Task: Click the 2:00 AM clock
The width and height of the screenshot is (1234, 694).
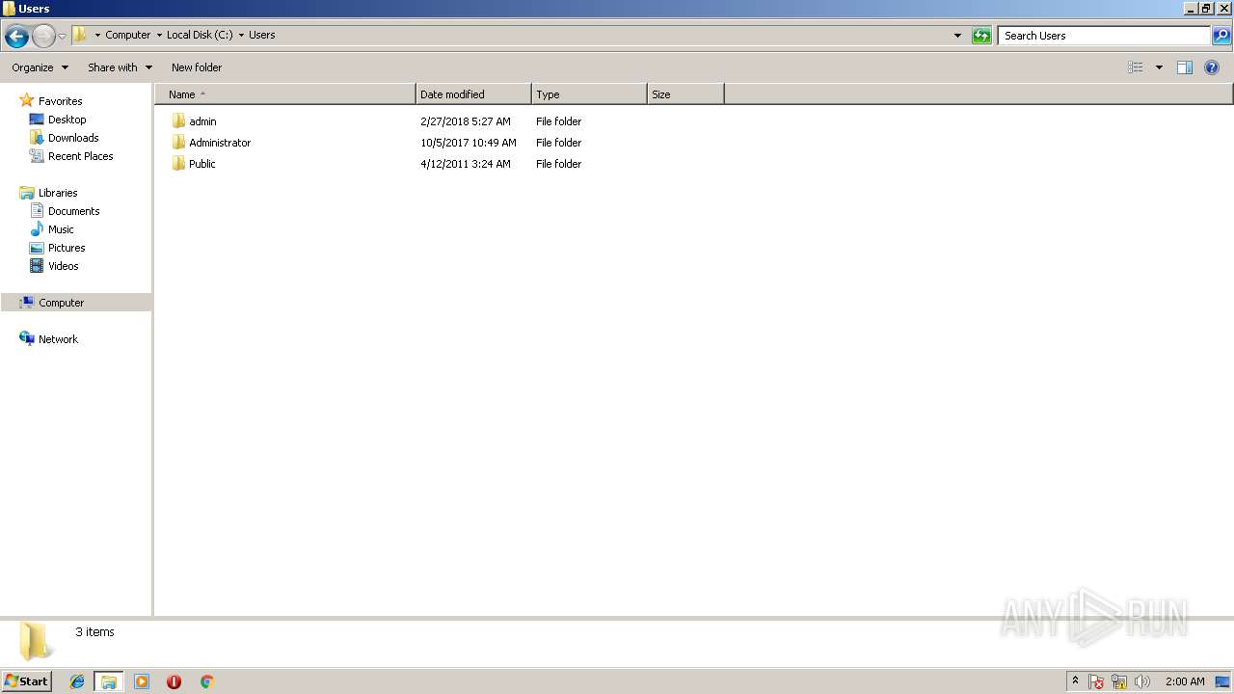Action: (x=1185, y=681)
